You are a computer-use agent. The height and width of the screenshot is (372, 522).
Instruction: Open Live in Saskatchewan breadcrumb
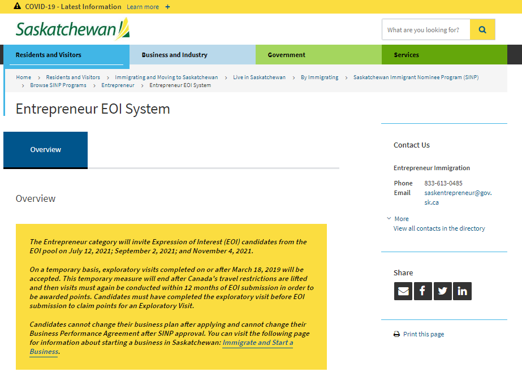[x=260, y=77]
